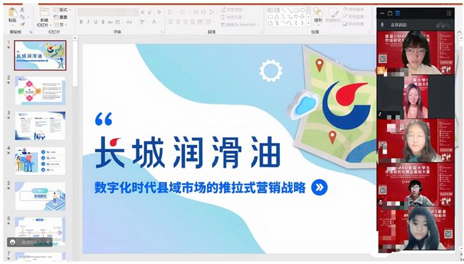Select the triangle shape in the shapes gallery

[x=277, y=17]
